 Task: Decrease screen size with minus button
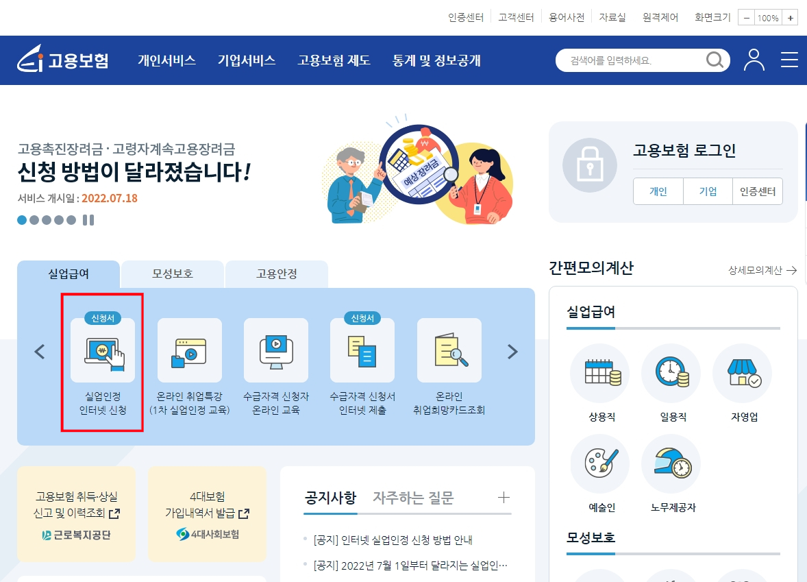746,18
